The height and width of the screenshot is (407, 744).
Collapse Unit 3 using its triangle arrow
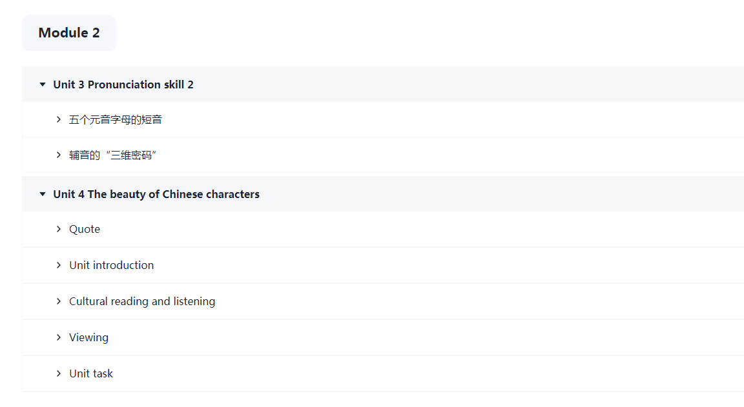[43, 84]
